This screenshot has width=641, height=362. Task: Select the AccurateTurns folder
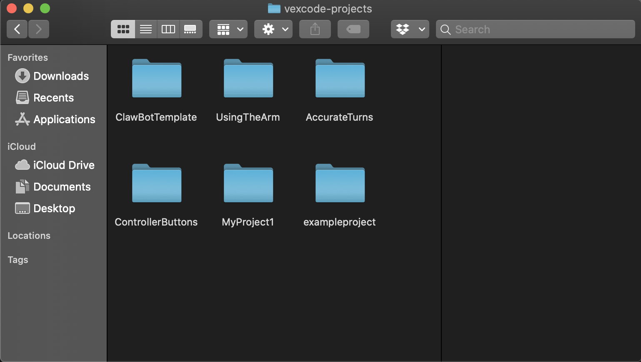click(339, 79)
